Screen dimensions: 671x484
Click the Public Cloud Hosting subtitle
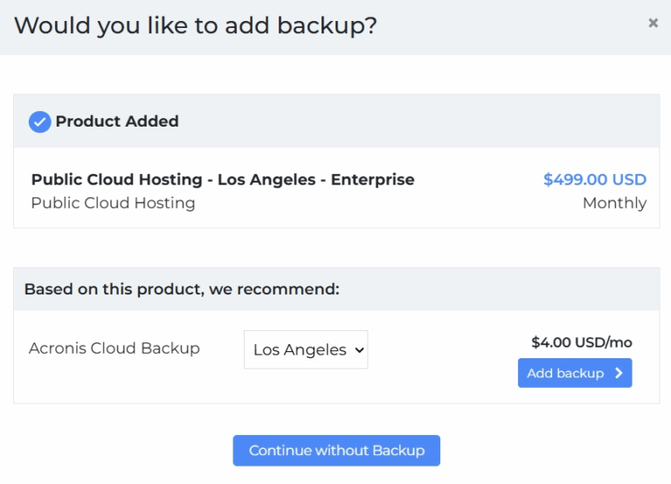[x=113, y=204]
